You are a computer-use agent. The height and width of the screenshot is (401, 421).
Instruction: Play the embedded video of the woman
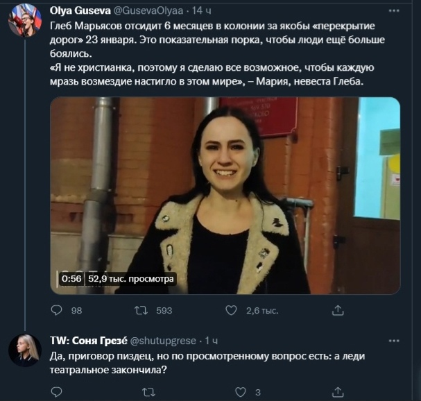coord(225,196)
